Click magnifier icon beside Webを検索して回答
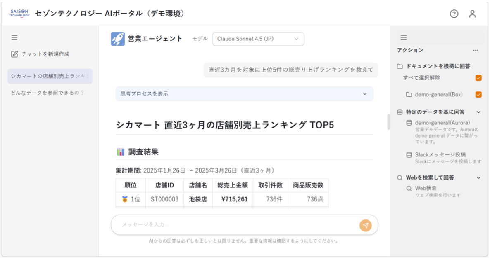 400,178
